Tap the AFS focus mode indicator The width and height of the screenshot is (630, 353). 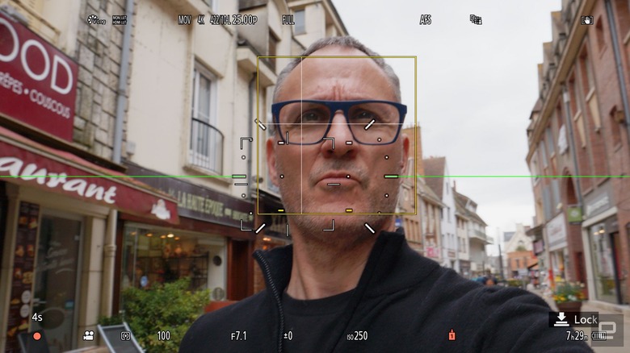[x=426, y=19]
